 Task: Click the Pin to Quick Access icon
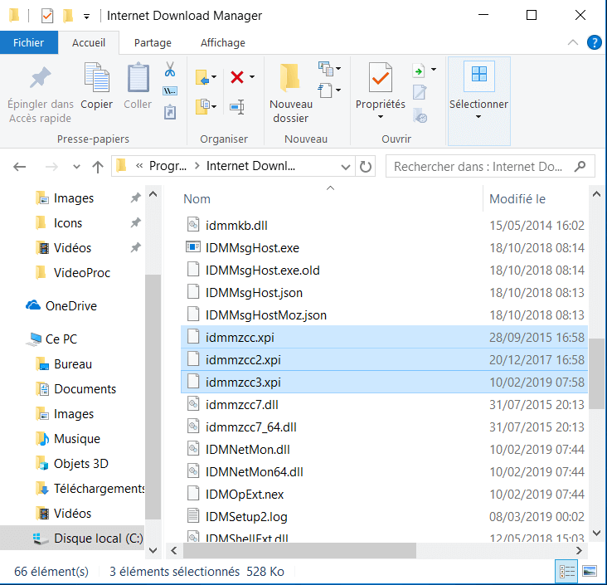pos(41,77)
